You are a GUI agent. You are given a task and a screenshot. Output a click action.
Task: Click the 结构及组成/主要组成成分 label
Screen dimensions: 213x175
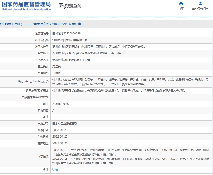[x=33, y=82]
